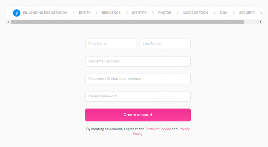
Task: Click the Password (10 character minimum) field
Action: [x=138, y=79]
